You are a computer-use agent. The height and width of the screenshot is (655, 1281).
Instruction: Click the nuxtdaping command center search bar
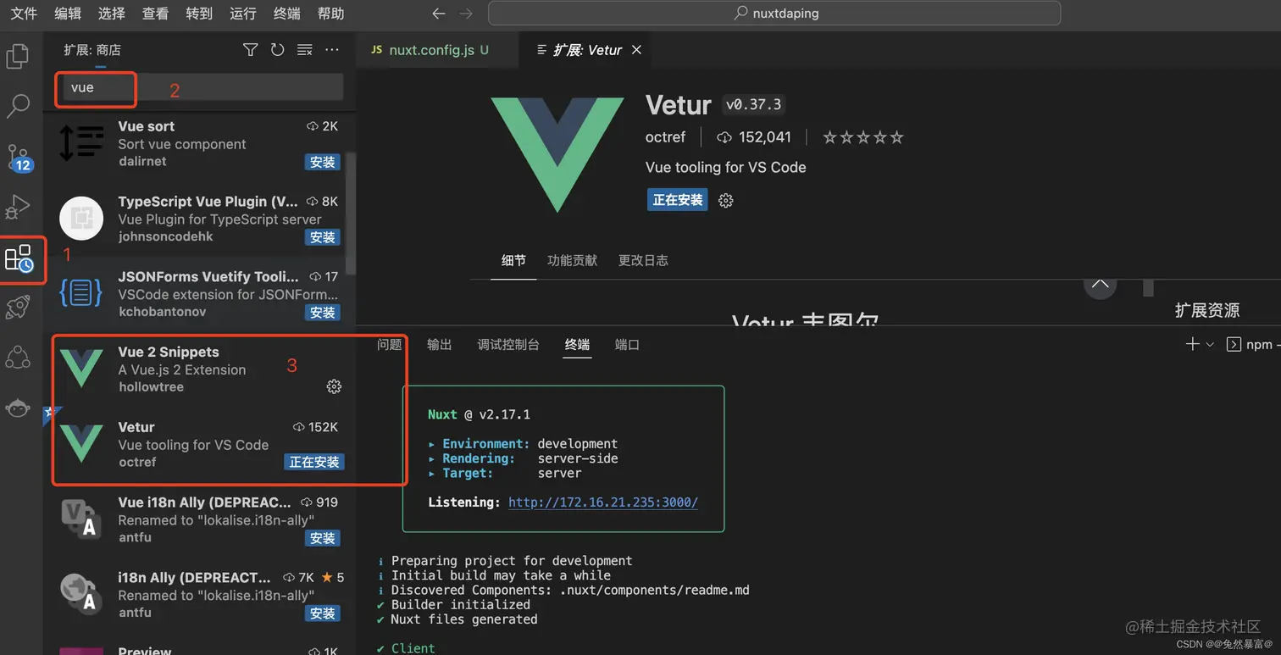pyautogui.click(x=774, y=14)
